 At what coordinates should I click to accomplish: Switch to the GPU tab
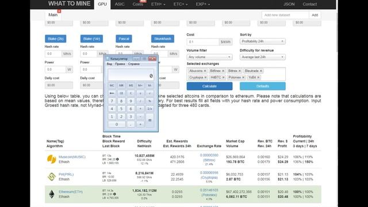(102, 4)
